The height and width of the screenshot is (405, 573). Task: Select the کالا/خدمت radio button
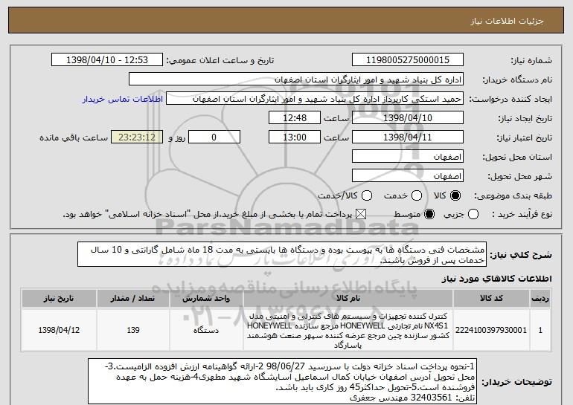367,195
